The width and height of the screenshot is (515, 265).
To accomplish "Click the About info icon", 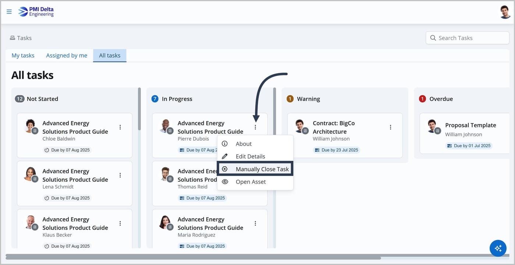I will (x=225, y=144).
